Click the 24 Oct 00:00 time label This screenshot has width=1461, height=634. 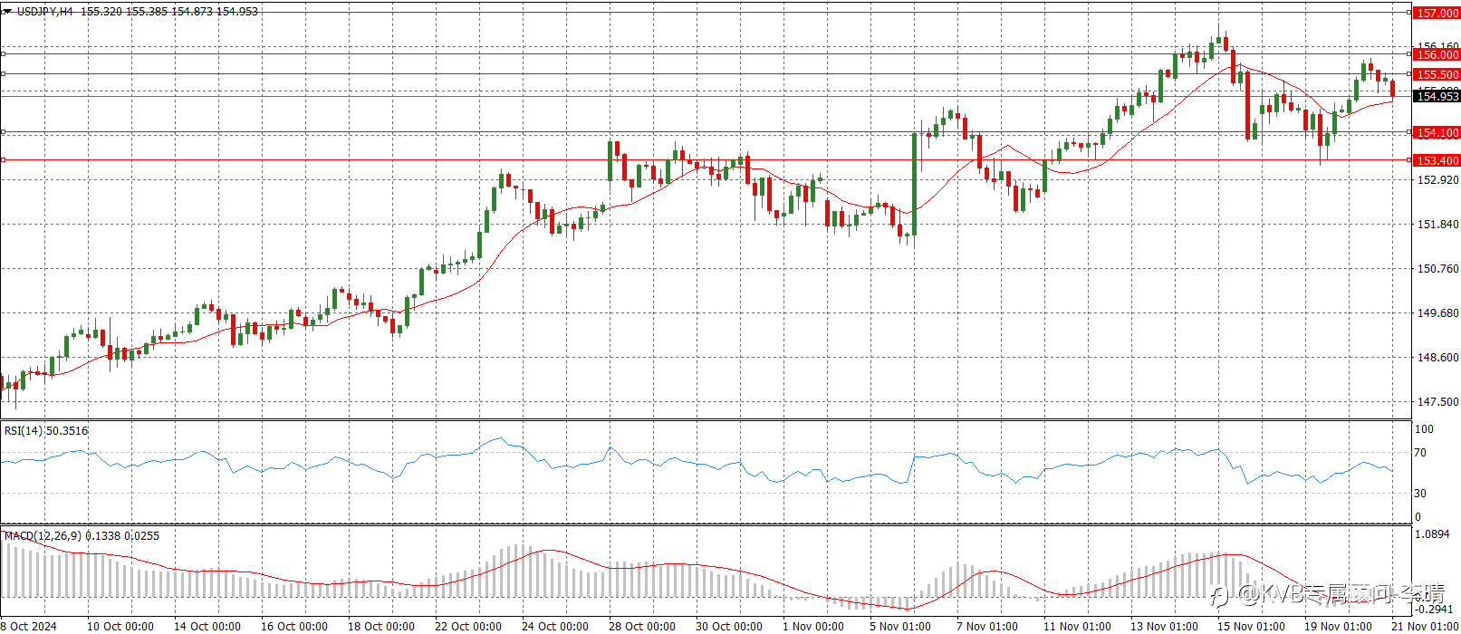[x=555, y=627]
